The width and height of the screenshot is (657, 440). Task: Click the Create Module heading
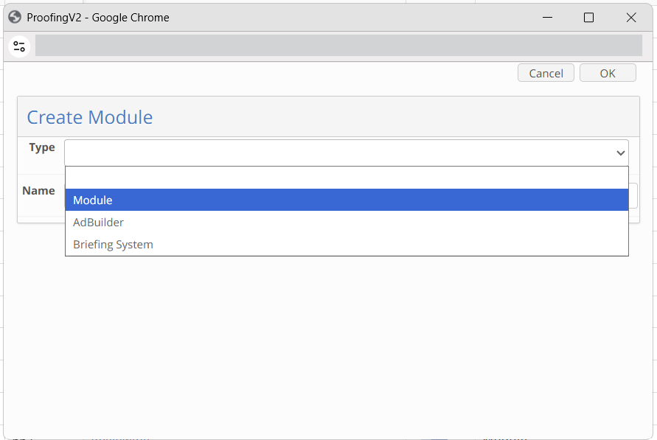(90, 117)
